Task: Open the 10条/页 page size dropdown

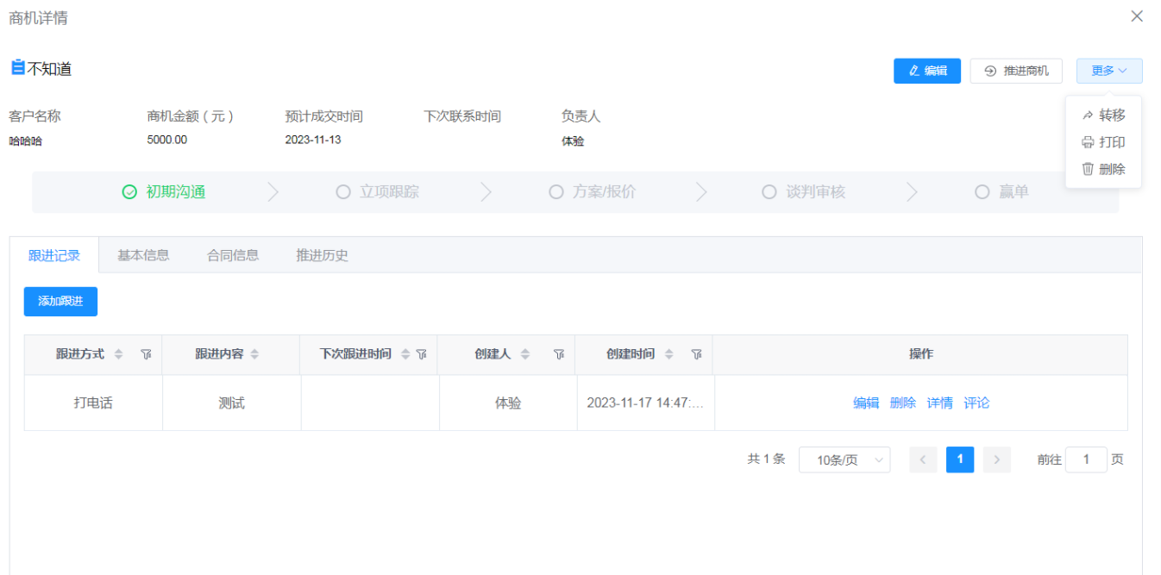Action: [x=844, y=459]
